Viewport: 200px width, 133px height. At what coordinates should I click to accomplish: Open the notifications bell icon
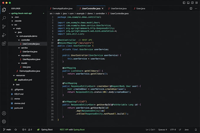(x=196, y=129)
